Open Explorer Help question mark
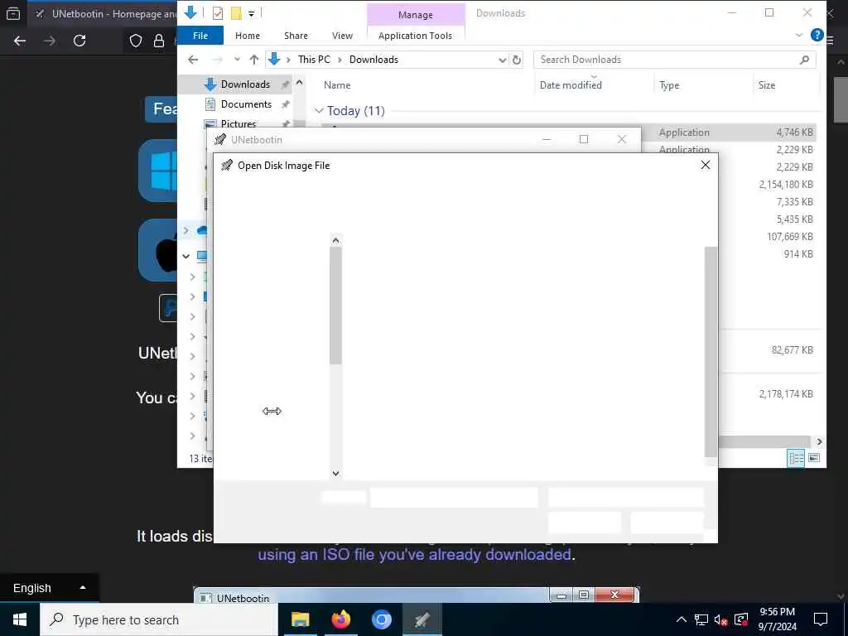 817,35
